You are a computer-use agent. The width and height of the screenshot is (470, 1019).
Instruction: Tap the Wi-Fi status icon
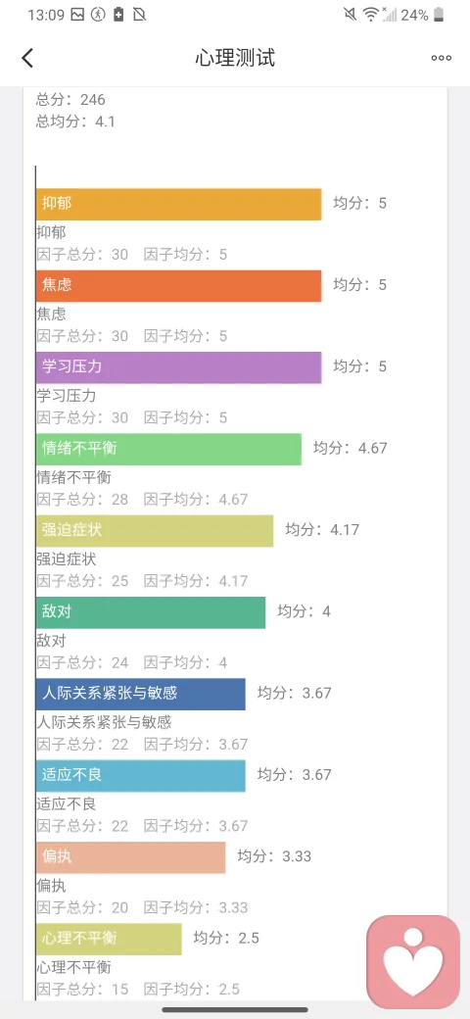371,15
